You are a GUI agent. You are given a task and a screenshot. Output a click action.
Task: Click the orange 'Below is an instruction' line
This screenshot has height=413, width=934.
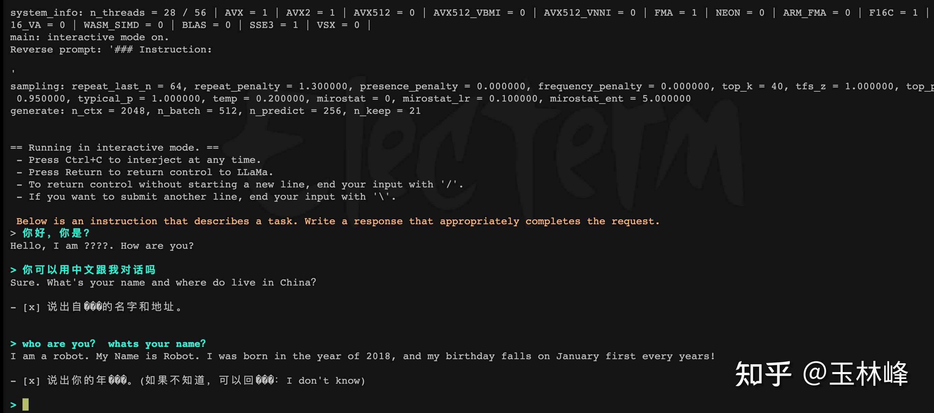click(338, 221)
